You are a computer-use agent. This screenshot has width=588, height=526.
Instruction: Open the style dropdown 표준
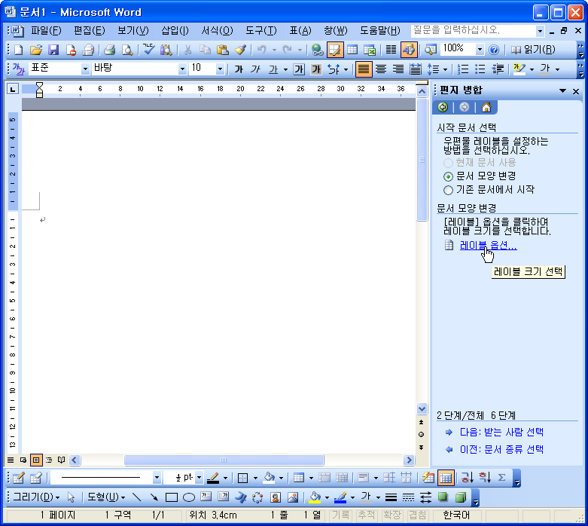tap(85, 69)
